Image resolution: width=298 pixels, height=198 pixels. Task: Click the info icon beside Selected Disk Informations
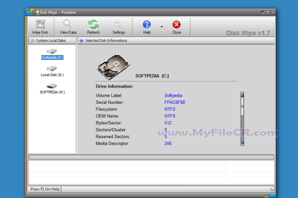[81, 40]
